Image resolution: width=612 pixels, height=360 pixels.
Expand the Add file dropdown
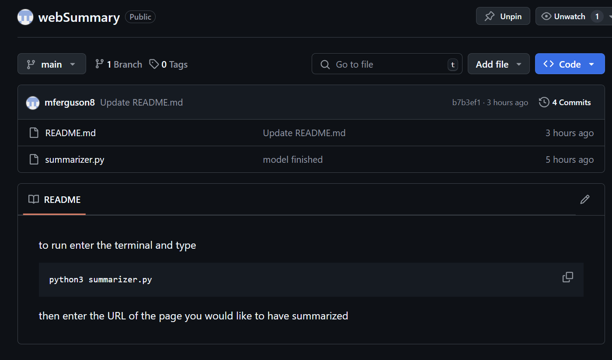pos(498,64)
